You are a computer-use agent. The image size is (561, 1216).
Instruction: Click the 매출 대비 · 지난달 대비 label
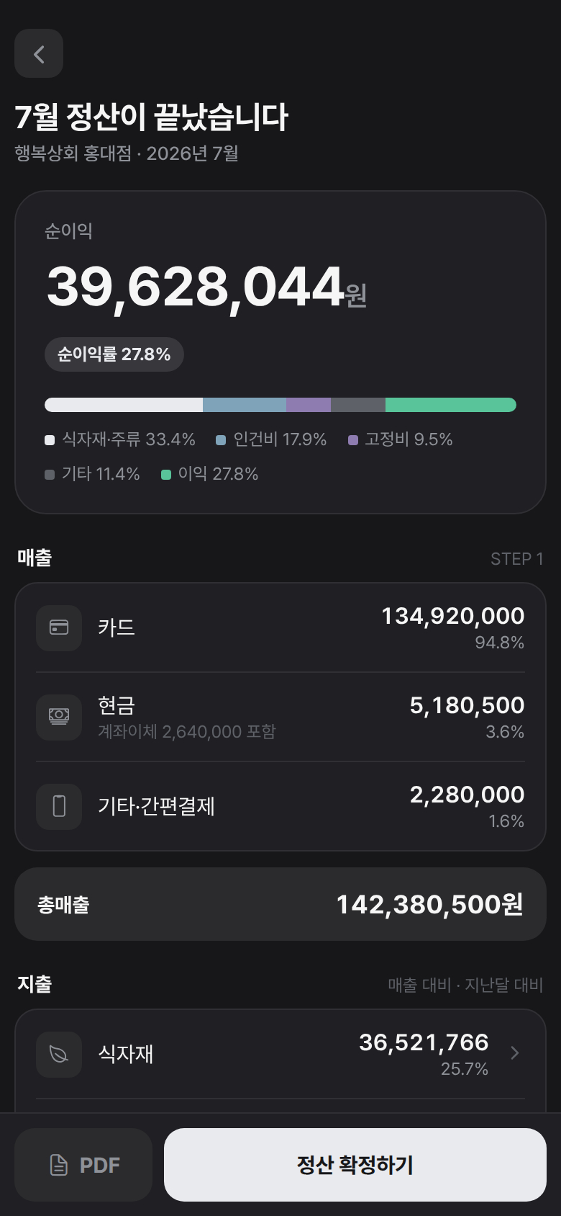[465, 985]
